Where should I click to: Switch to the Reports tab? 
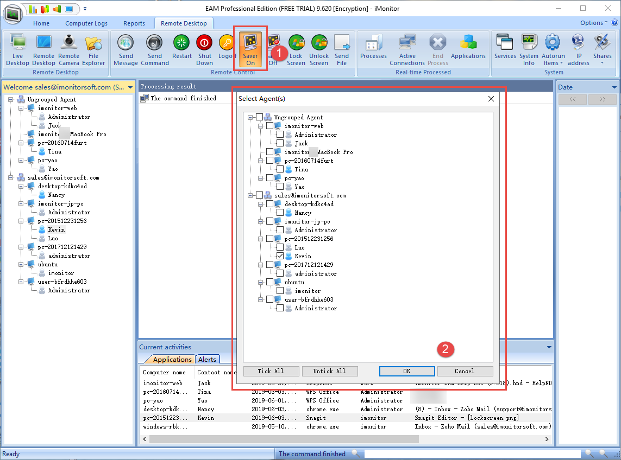pos(134,23)
